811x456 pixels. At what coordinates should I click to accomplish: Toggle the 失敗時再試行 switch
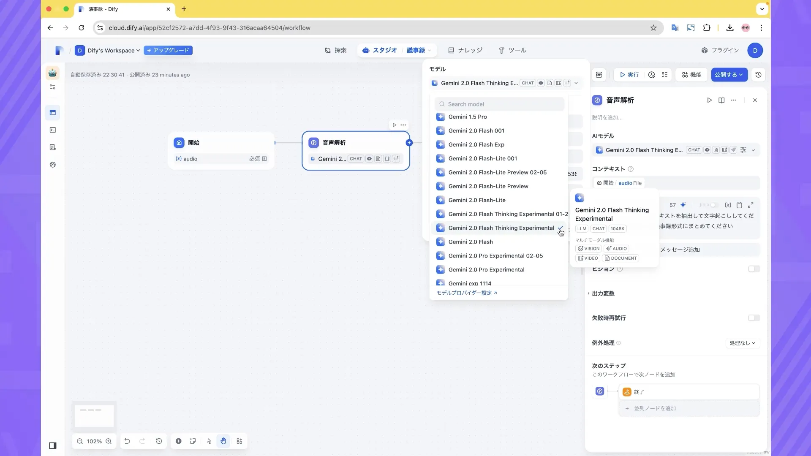[x=754, y=318]
